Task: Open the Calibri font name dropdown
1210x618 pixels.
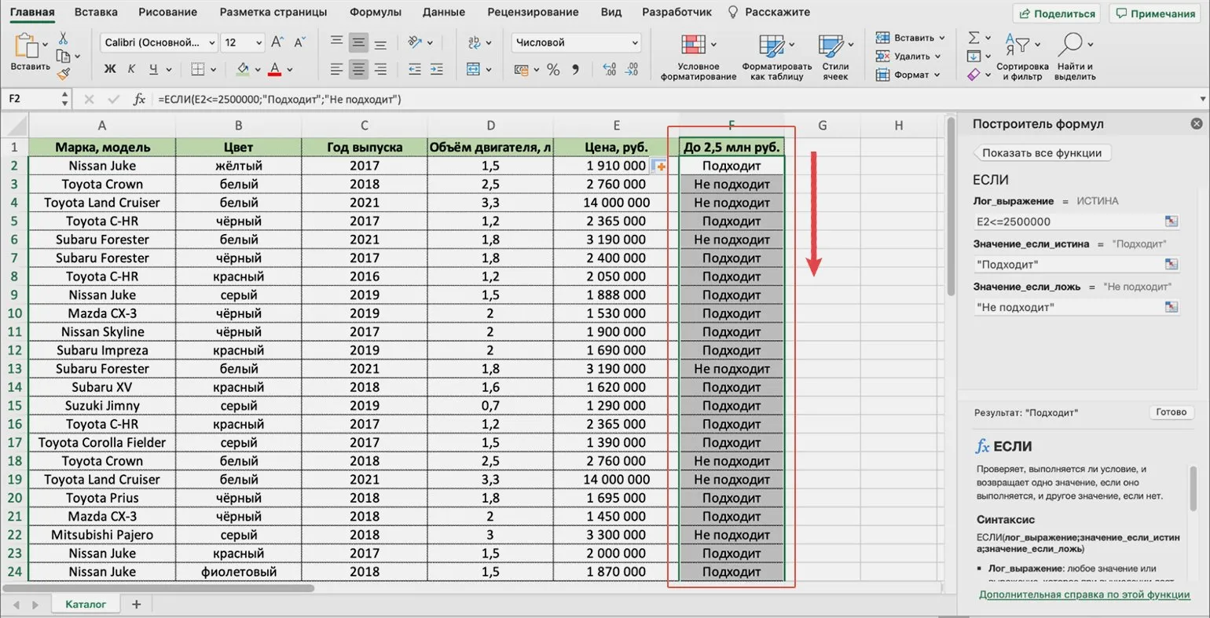Action: pos(159,42)
